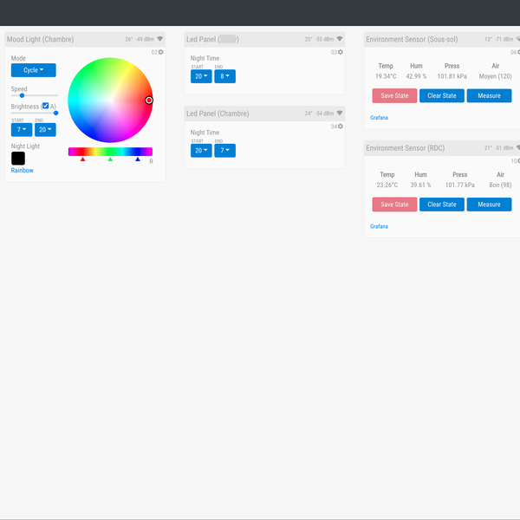Click Mood Light Wi-Fi signal icon
Viewport: 520px width, 520px height.
[159, 39]
